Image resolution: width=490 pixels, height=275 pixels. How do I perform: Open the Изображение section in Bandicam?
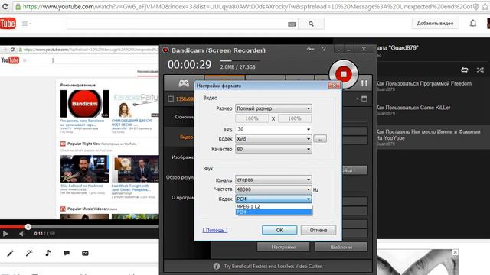[183, 157]
